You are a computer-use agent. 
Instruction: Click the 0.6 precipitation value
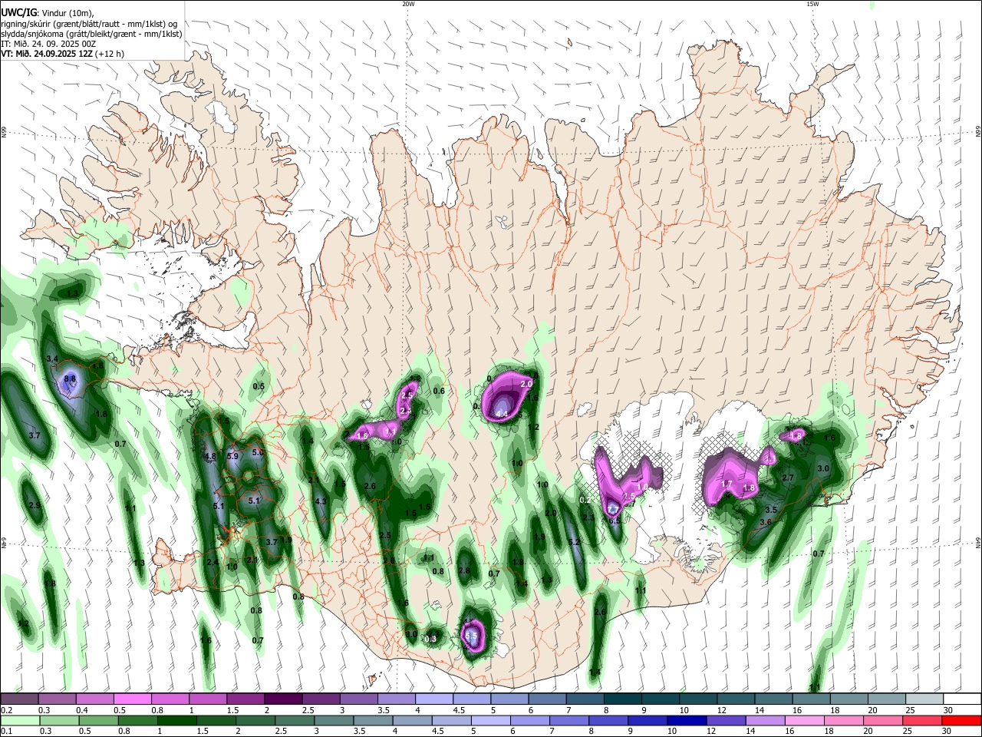pyautogui.click(x=439, y=392)
